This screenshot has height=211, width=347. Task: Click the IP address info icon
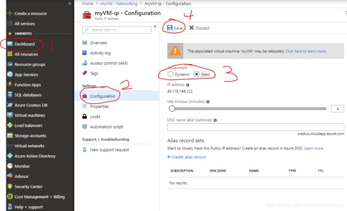tap(188, 85)
